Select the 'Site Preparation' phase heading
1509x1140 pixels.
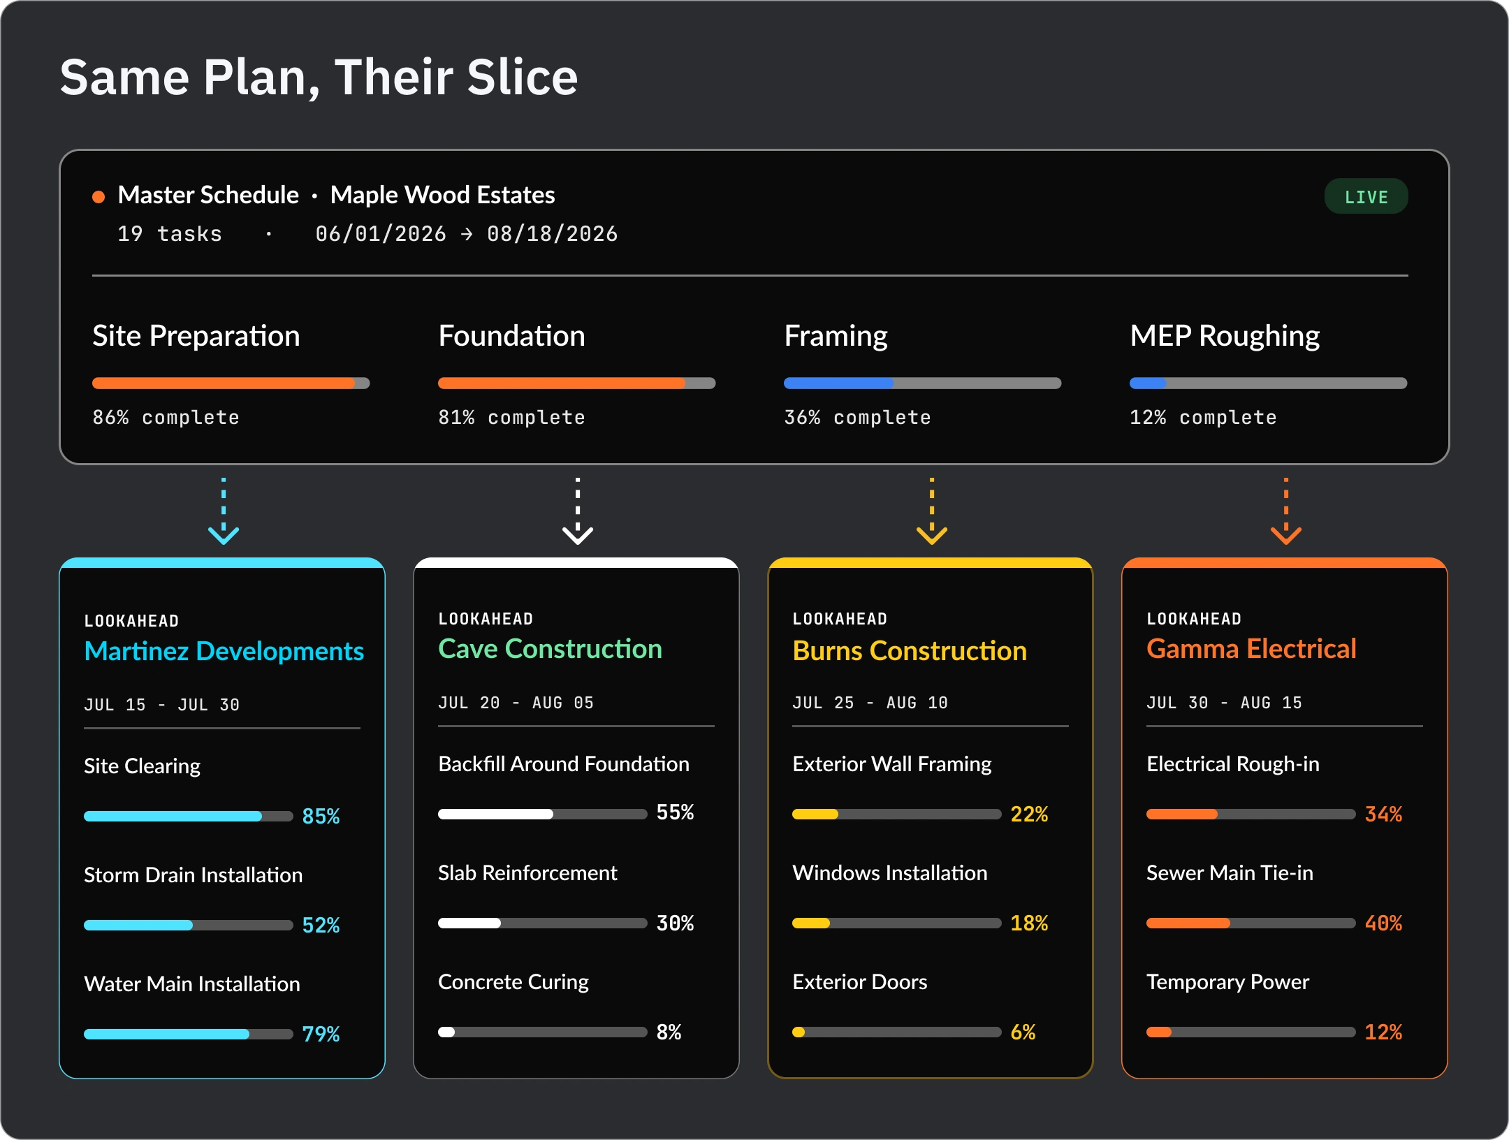(x=196, y=336)
